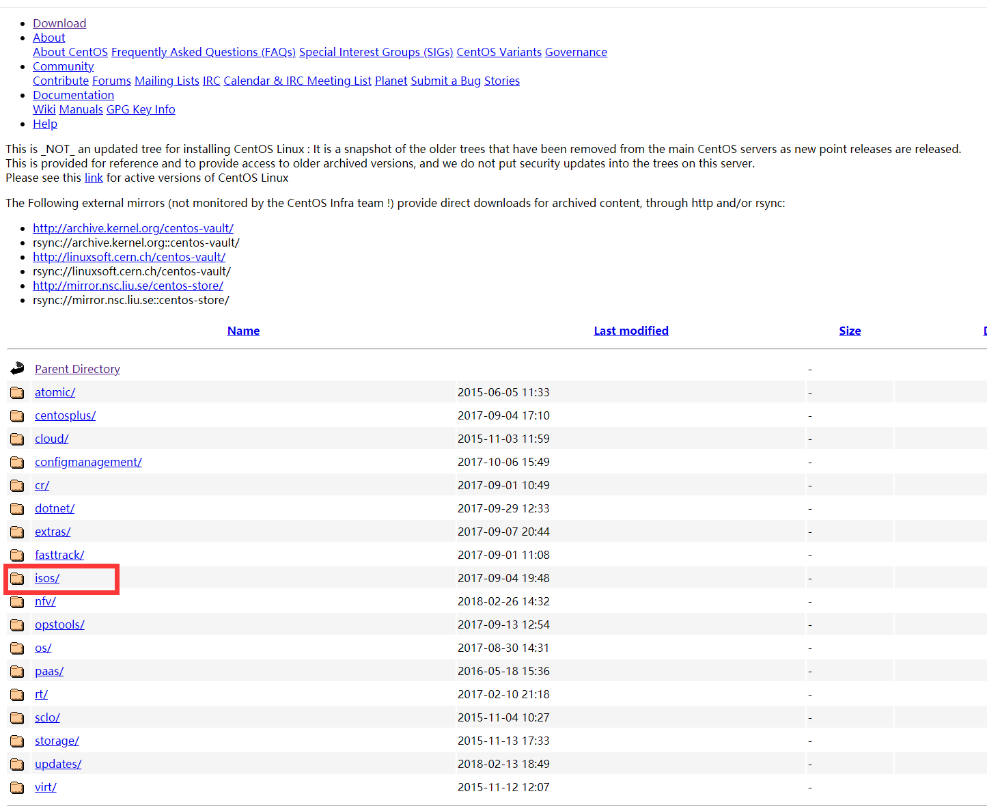
Task: Click the folder icon next to extras/
Action: point(17,532)
